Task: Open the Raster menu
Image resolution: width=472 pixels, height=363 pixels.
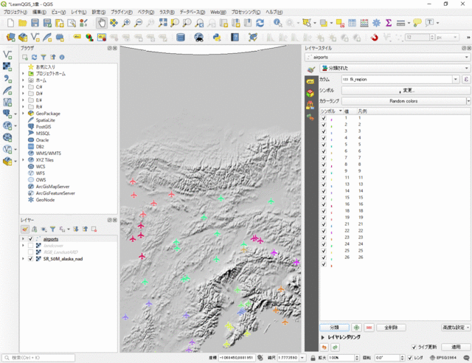Action: (x=167, y=12)
